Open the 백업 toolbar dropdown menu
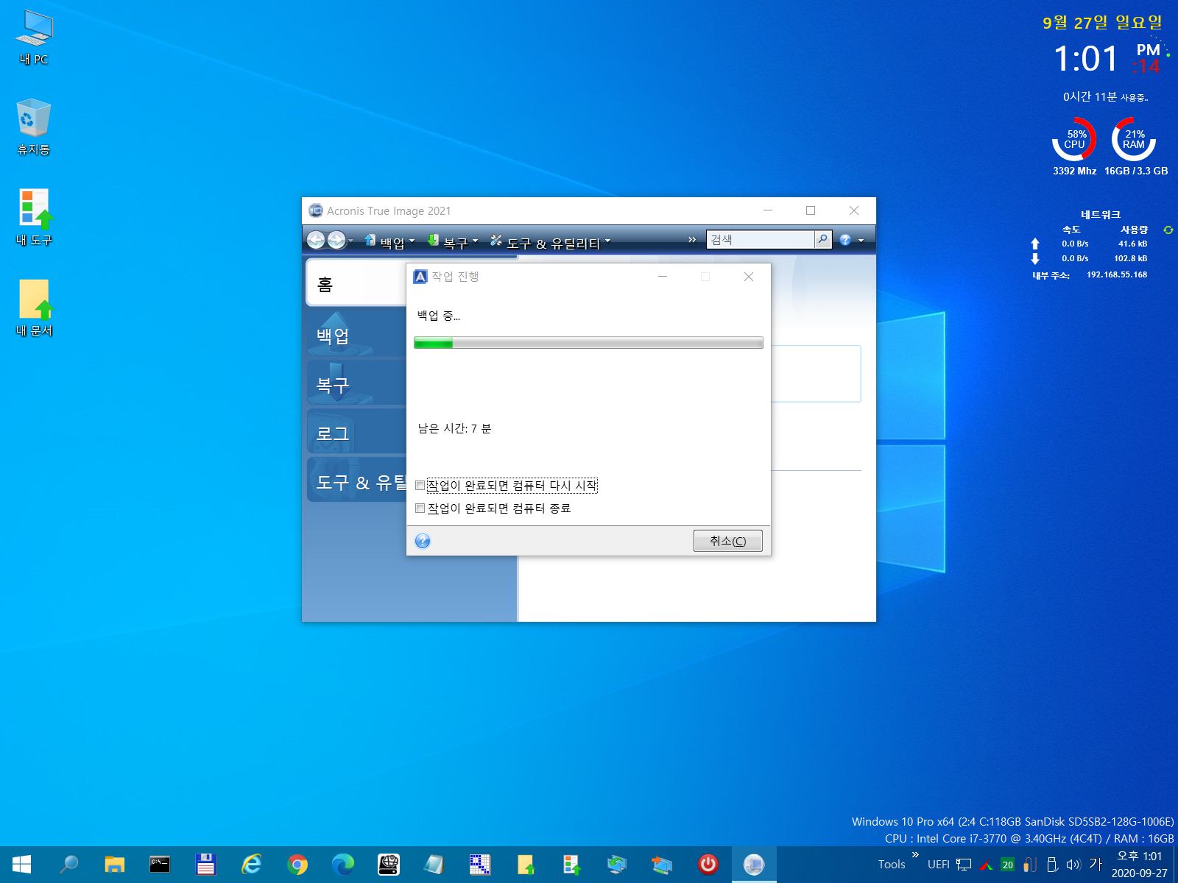Screen dimensions: 1178x883 391,241
